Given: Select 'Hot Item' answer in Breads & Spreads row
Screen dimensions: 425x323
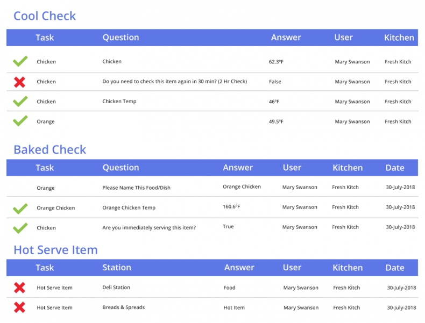Looking at the screenshot, I should coord(234,308).
